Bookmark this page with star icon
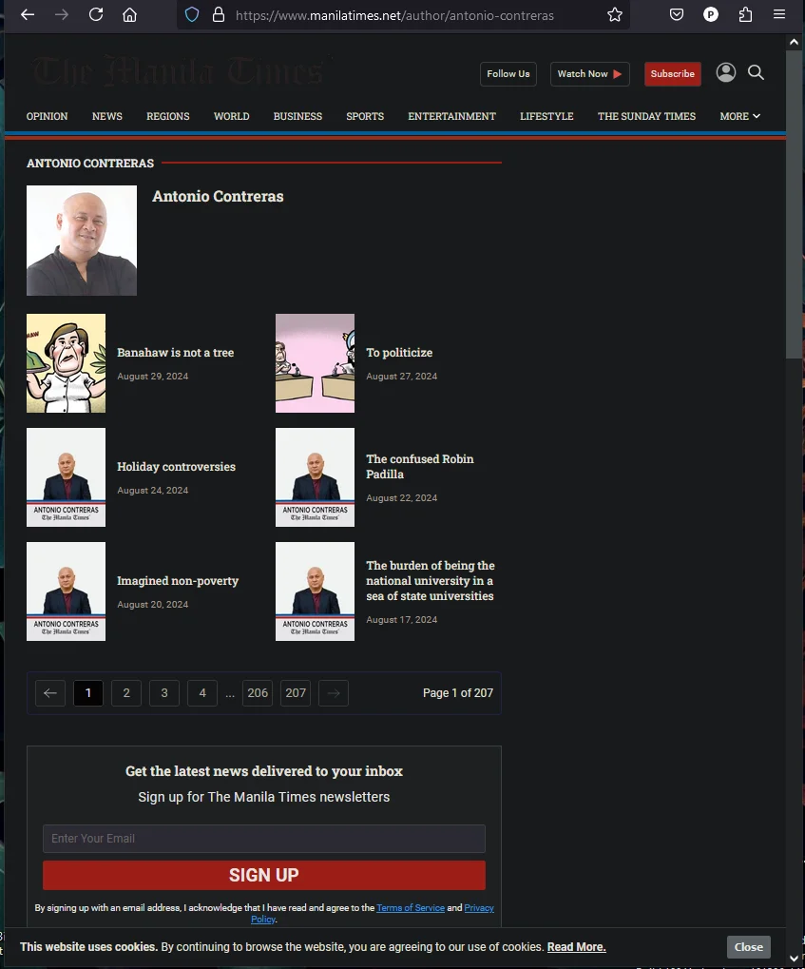 click(615, 15)
